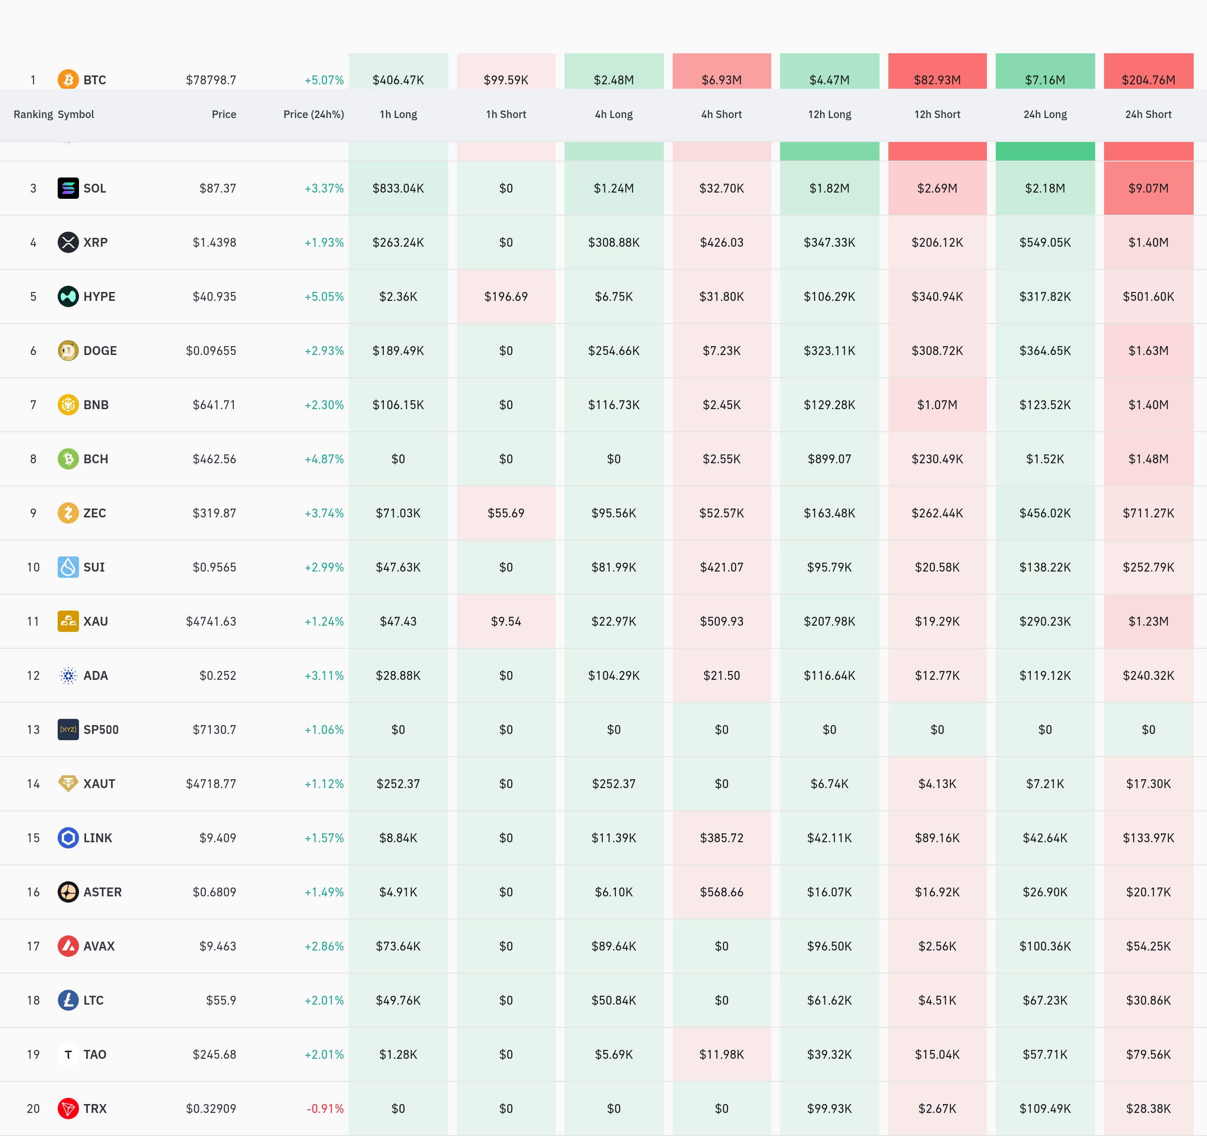
Task: Open the ZEC symbol link
Action: pos(95,513)
